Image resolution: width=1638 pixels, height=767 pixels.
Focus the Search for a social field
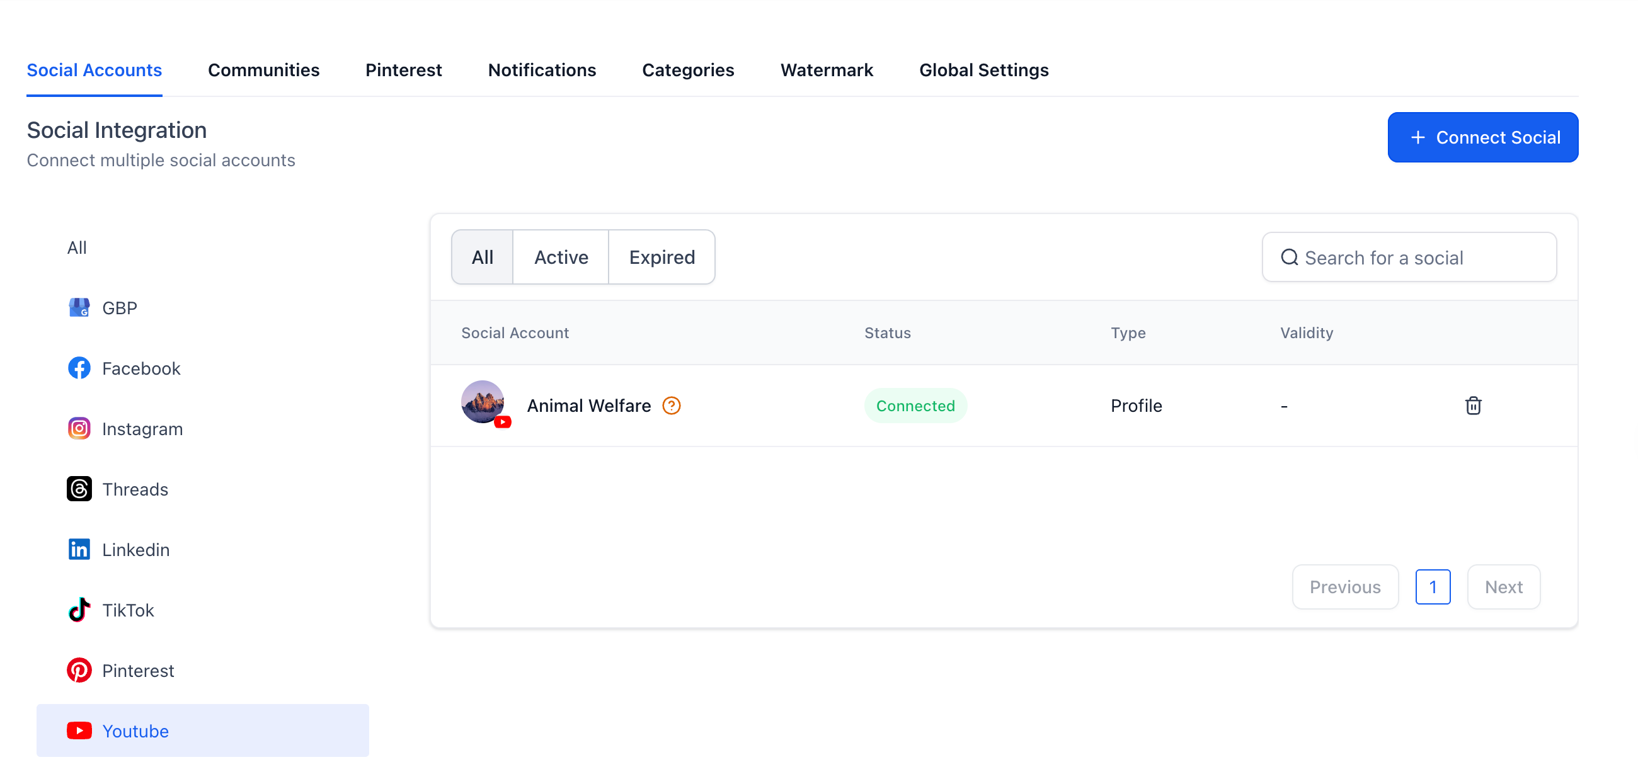1418,257
